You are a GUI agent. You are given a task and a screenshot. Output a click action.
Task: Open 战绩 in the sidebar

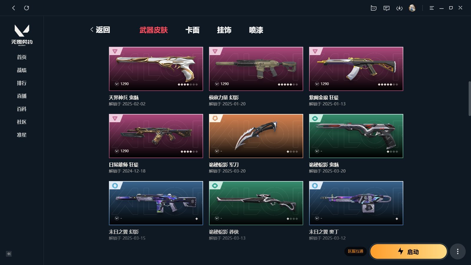point(22,70)
